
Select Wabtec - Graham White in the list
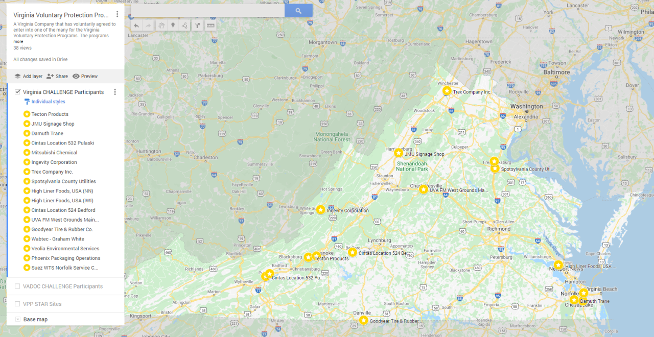(57, 239)
